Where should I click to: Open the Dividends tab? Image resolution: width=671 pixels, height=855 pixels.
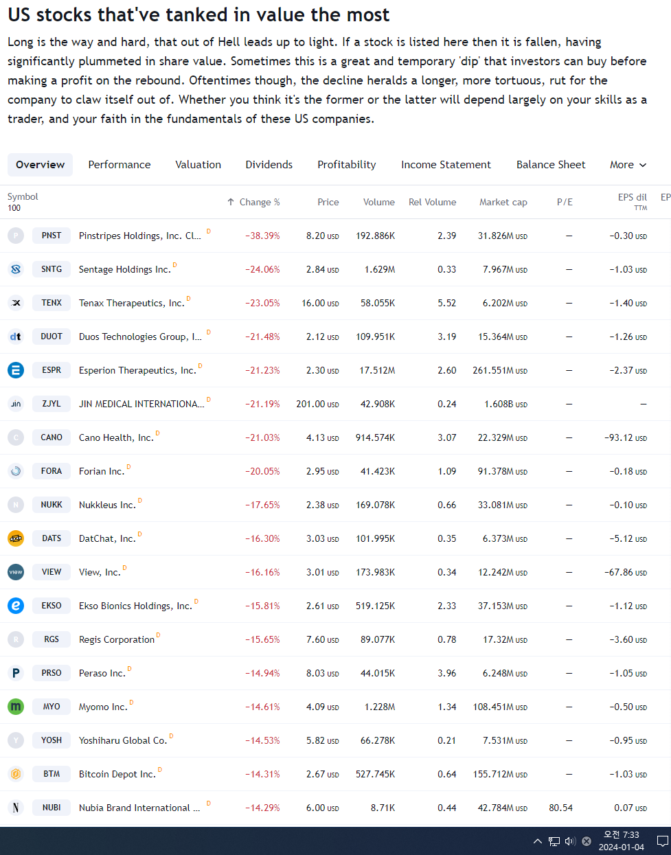point(269,165)
